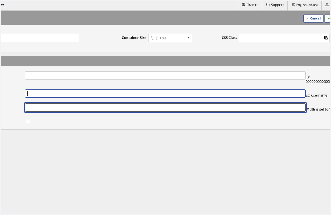This screenshot has height=215, width=331.
Task: Click the text field left of Container Size
Action: (x=40, y=38)
